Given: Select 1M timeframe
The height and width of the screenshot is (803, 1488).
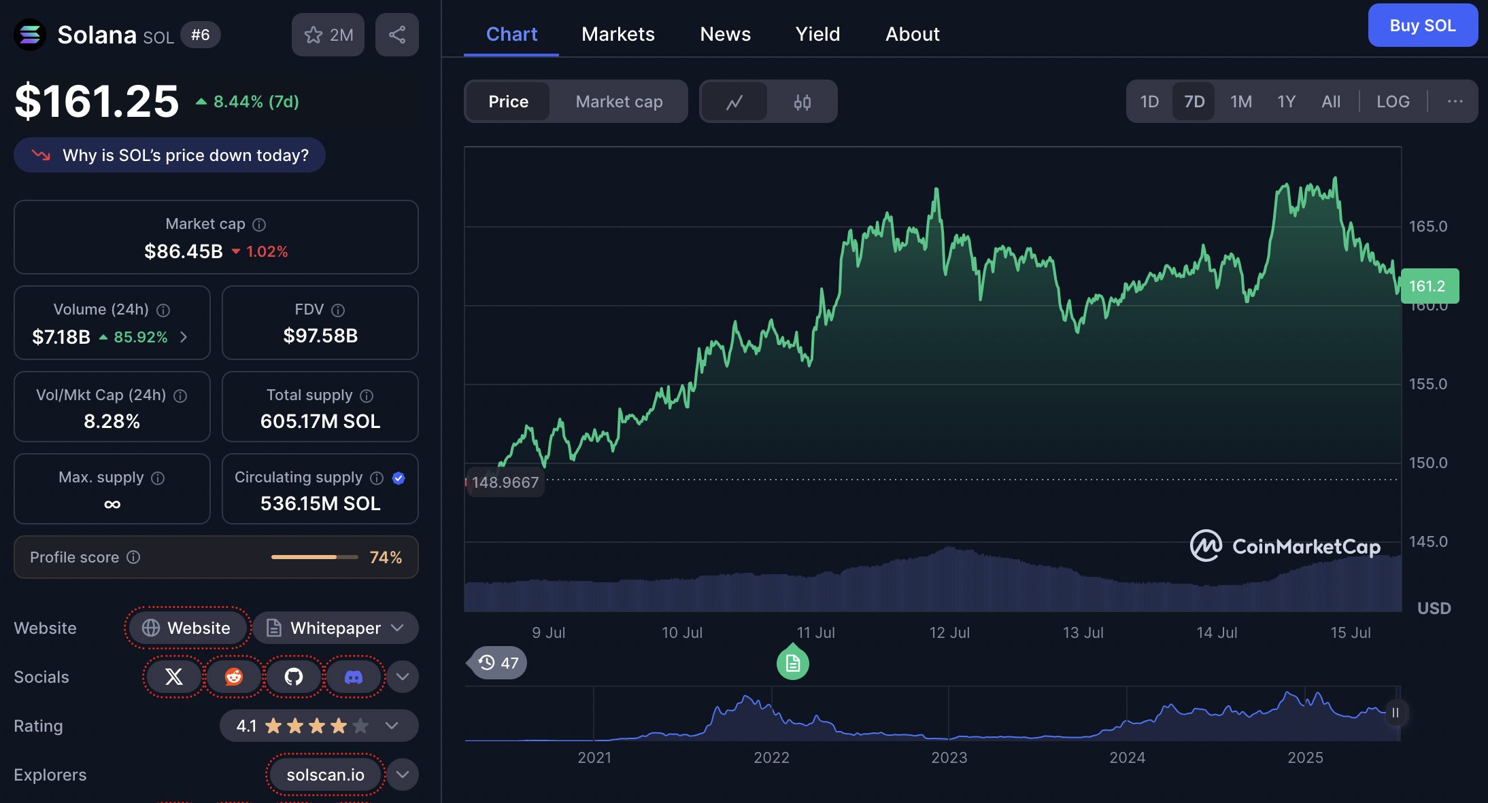Looking at the screenshot, I should [1241, 102].
